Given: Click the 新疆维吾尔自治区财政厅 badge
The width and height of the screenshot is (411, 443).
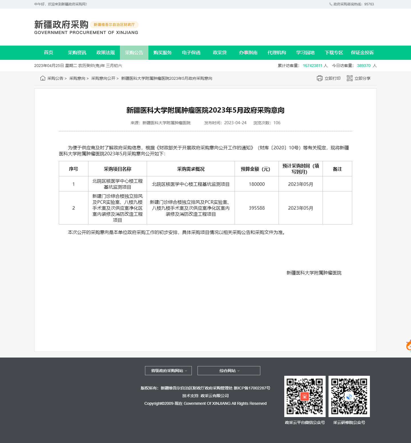Looking at the screenshot, I should tap(114, 25).
